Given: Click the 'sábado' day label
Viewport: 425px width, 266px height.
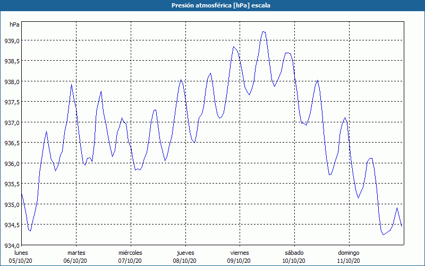Looking at the screenshot, I should (x=294, y=253).
